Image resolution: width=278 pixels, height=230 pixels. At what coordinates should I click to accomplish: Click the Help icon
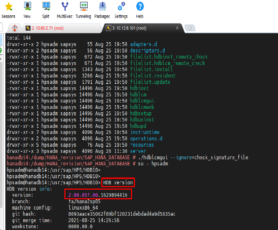[x=140, y=10]
